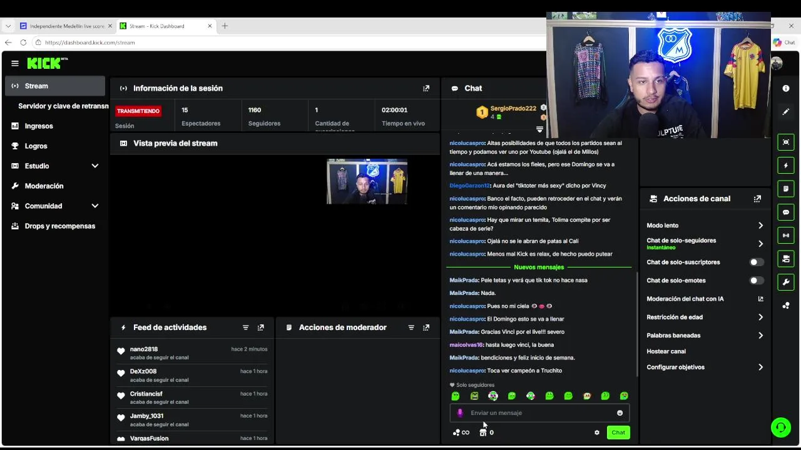801x450 pixels.
Task: Open the emoji picker in the message box
Action: (x=620, y=413)
